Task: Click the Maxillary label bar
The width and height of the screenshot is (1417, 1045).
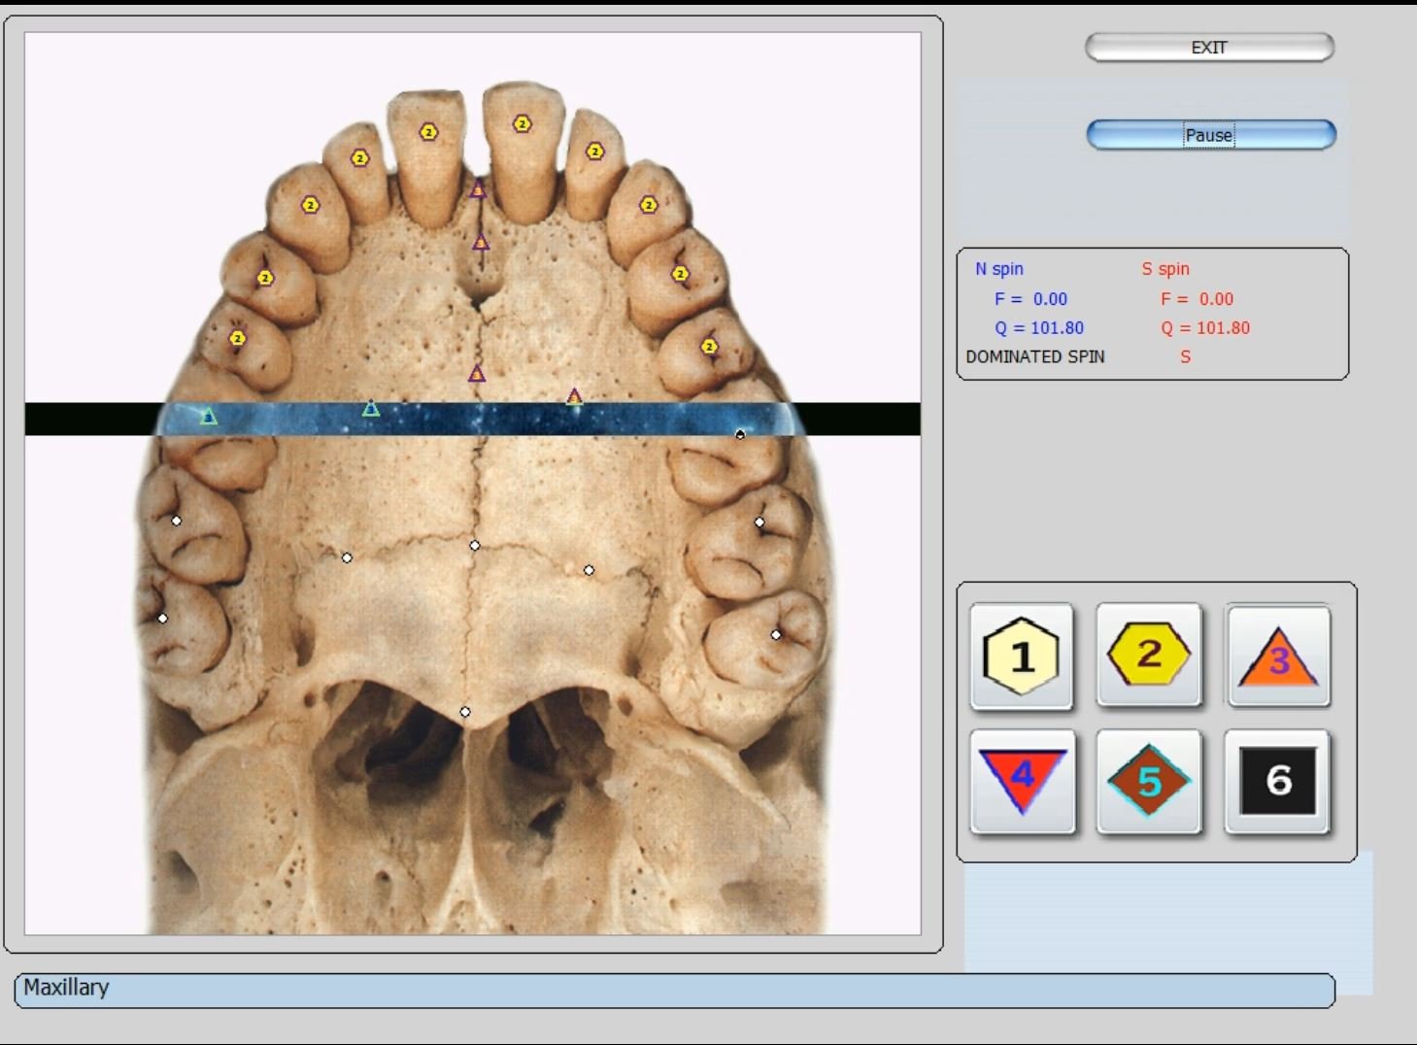Action: 675,990
